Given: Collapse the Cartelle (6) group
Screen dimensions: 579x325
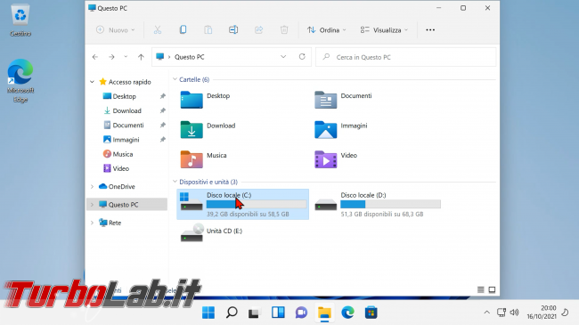Looking at the screenshot, I should (x=175, y=79).
